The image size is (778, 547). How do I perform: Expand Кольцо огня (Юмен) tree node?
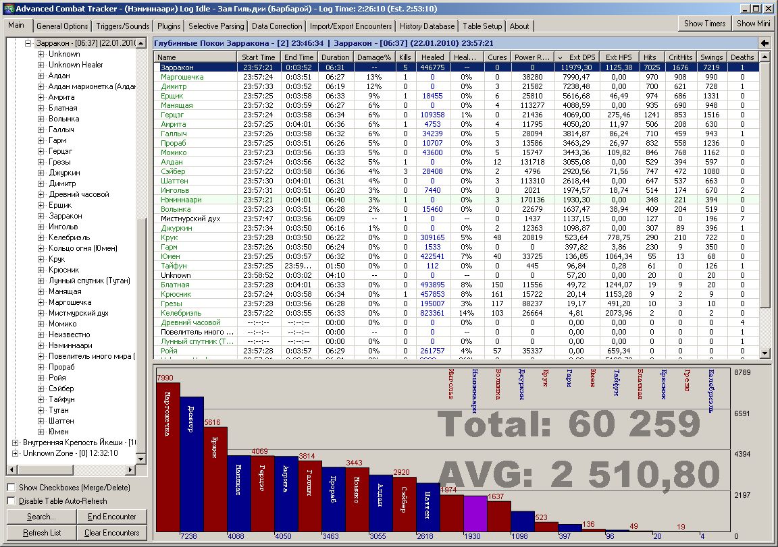(x=41, y=249)
